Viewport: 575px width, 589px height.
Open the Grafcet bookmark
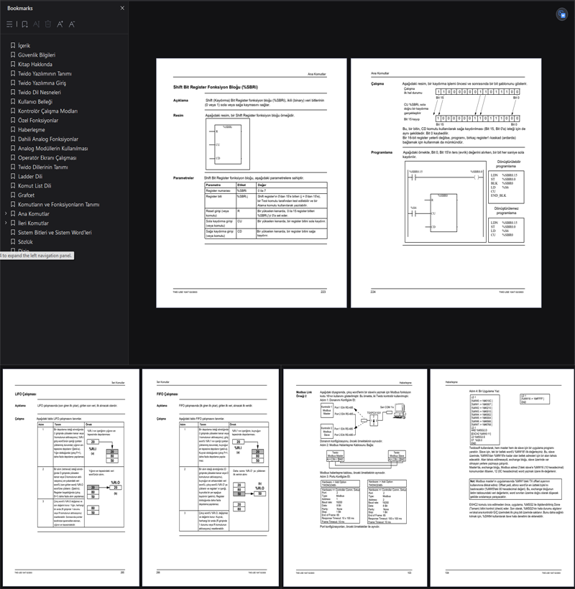(27, 195)
